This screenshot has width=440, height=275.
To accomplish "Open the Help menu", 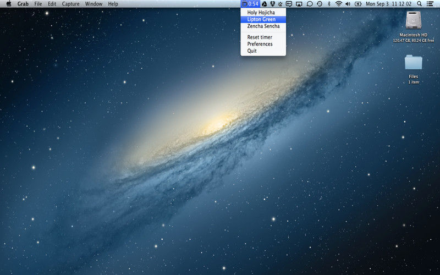I will [x=113, y=4].
